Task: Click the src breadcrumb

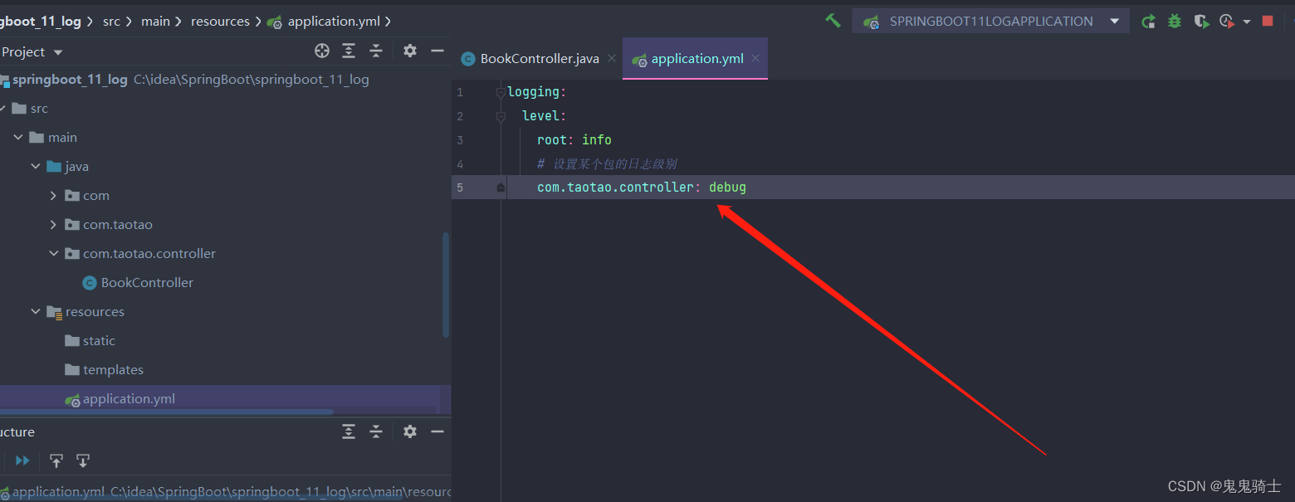Action: tap(111, 22)
